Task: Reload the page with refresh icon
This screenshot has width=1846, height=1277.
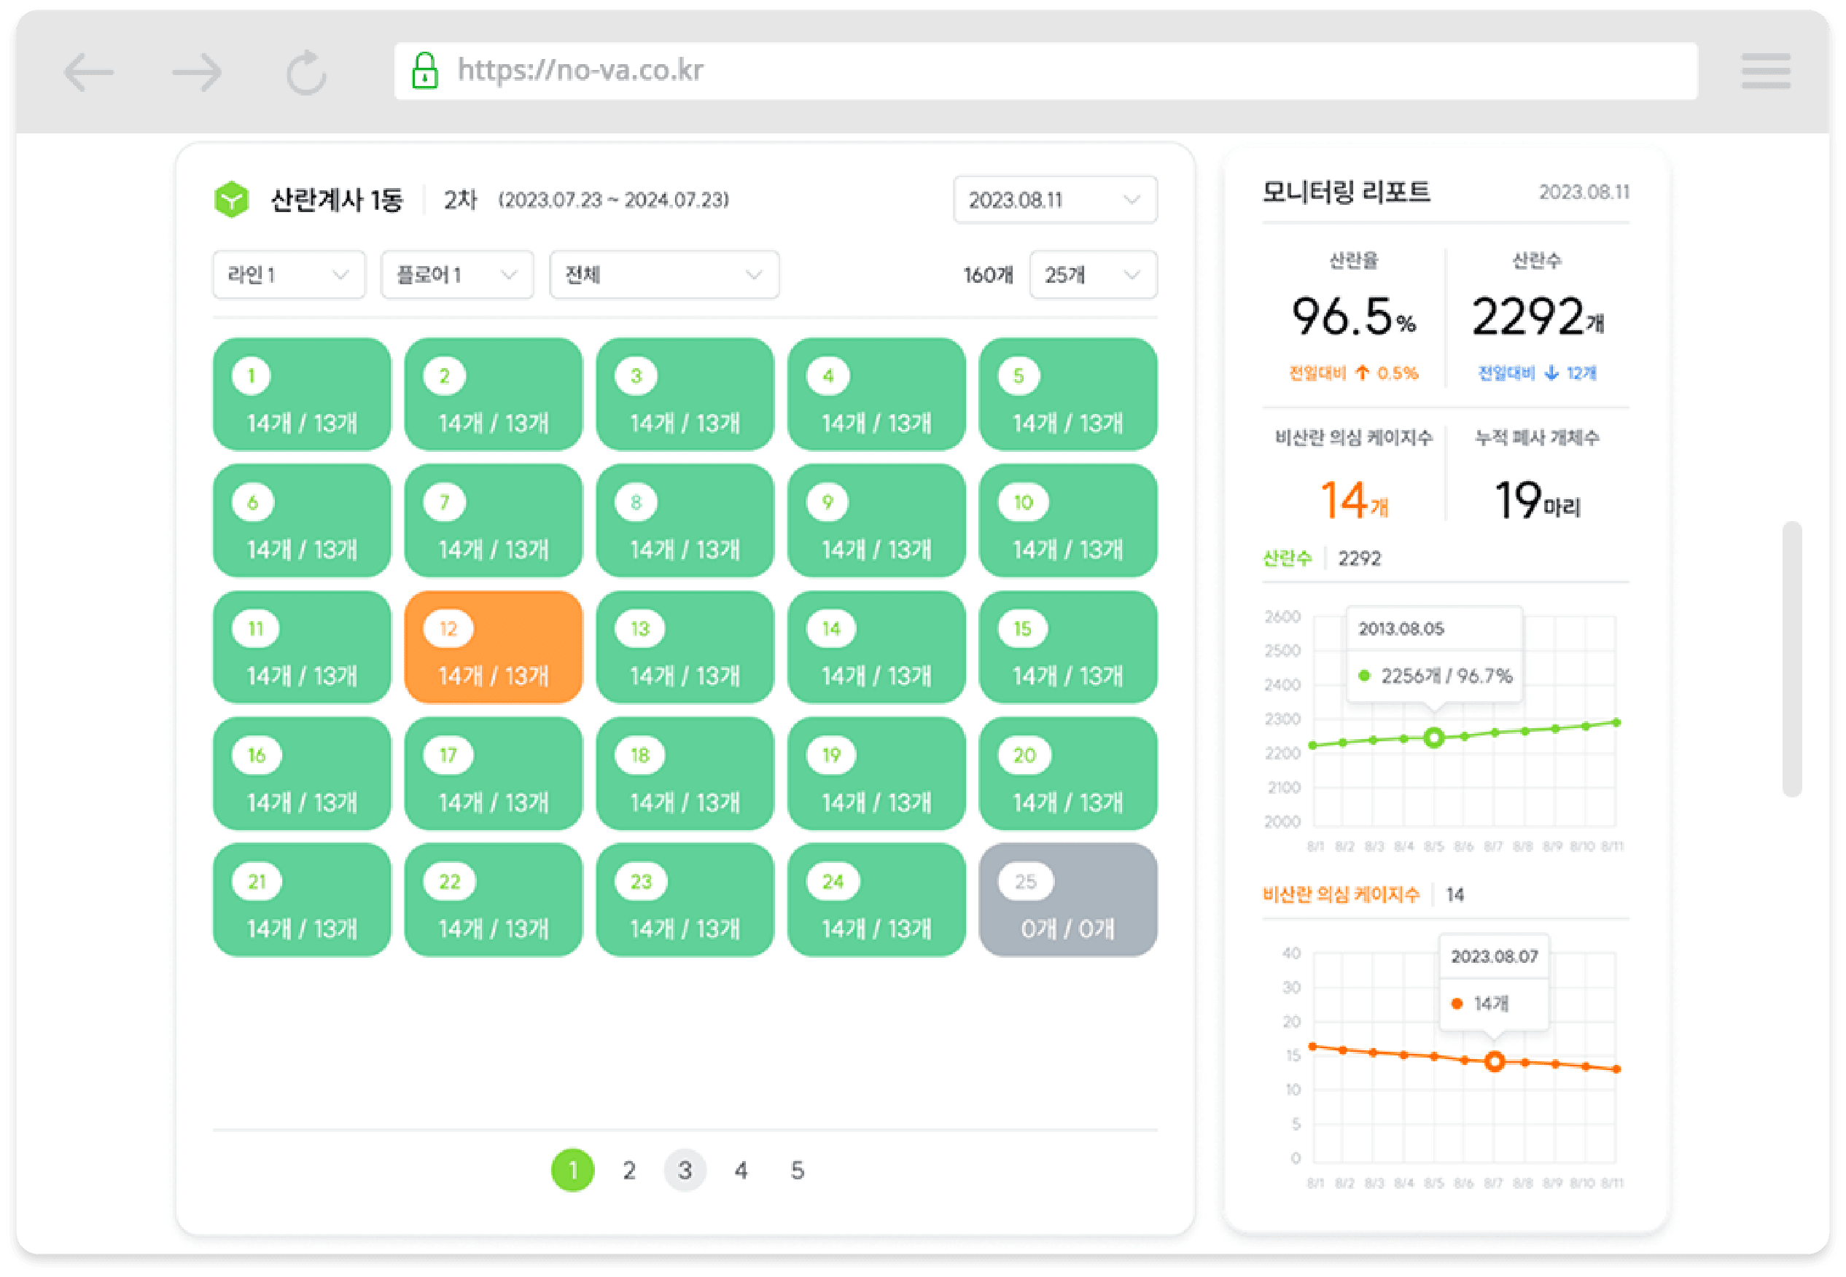Action: click(306, 73)
